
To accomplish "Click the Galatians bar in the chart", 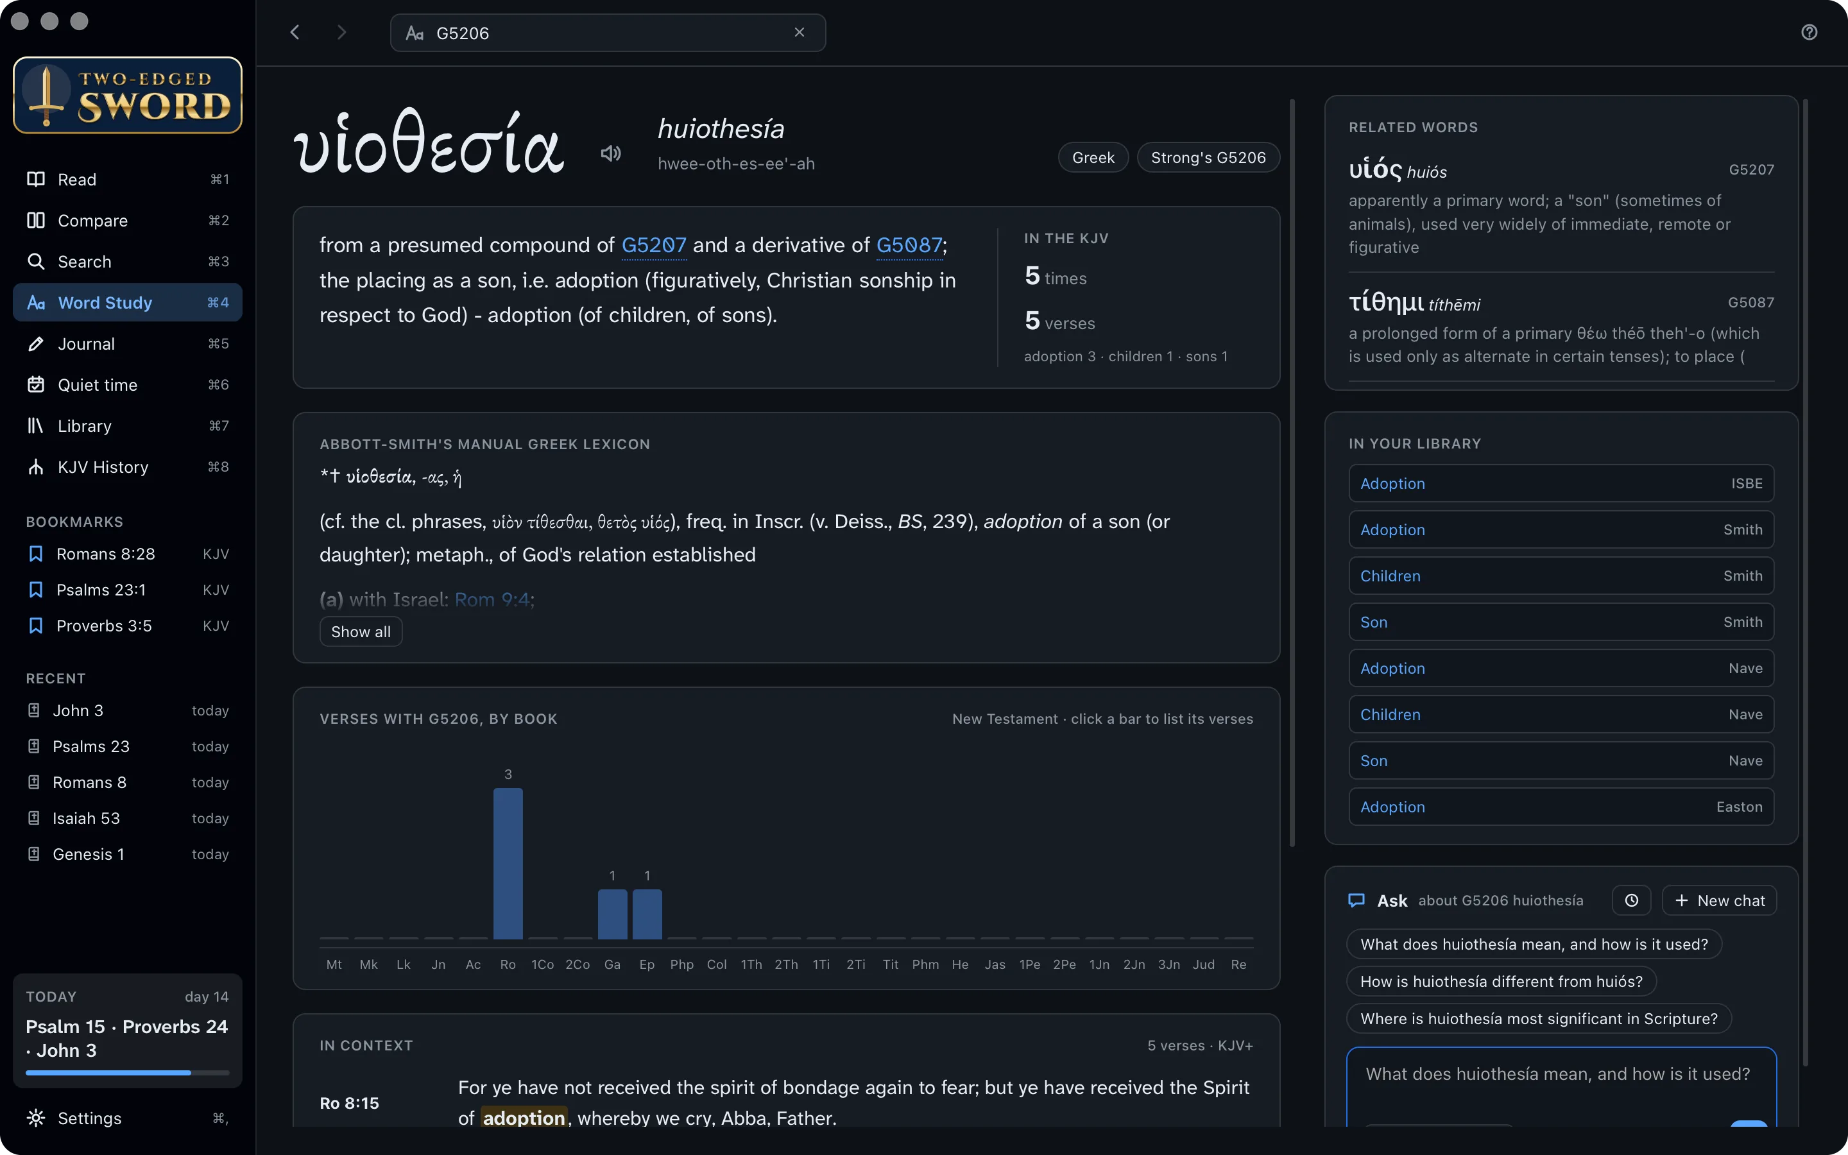I will tap(612, 914).
